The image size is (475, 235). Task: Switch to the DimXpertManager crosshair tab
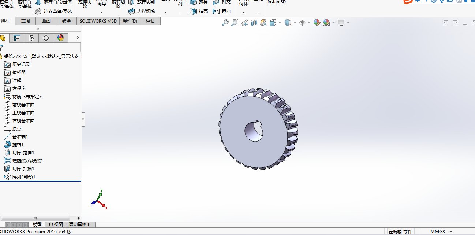[46, 38]
